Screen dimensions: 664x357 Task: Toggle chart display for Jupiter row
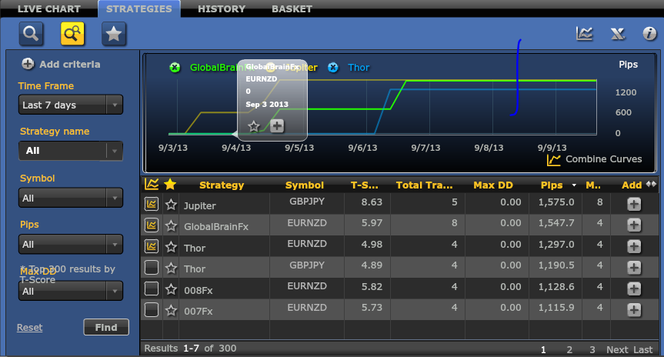pyautogui.click(x=152, y=204)
